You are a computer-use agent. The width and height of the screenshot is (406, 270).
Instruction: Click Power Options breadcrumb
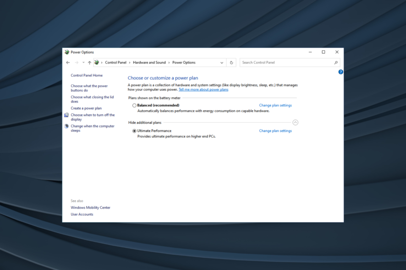tap(184, 63)
